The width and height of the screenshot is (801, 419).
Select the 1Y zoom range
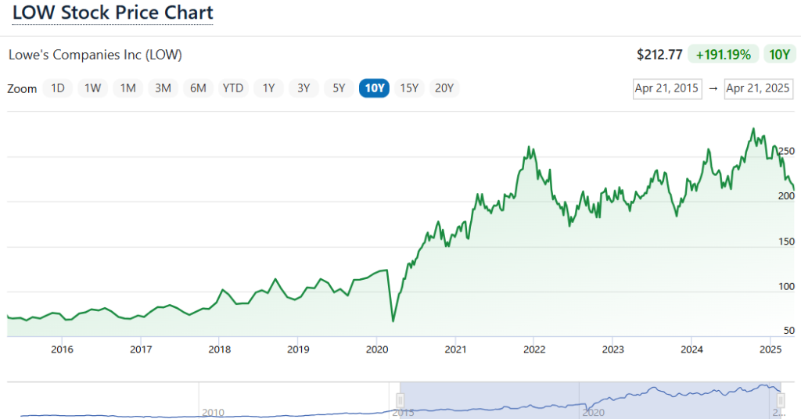pos(269,88)
